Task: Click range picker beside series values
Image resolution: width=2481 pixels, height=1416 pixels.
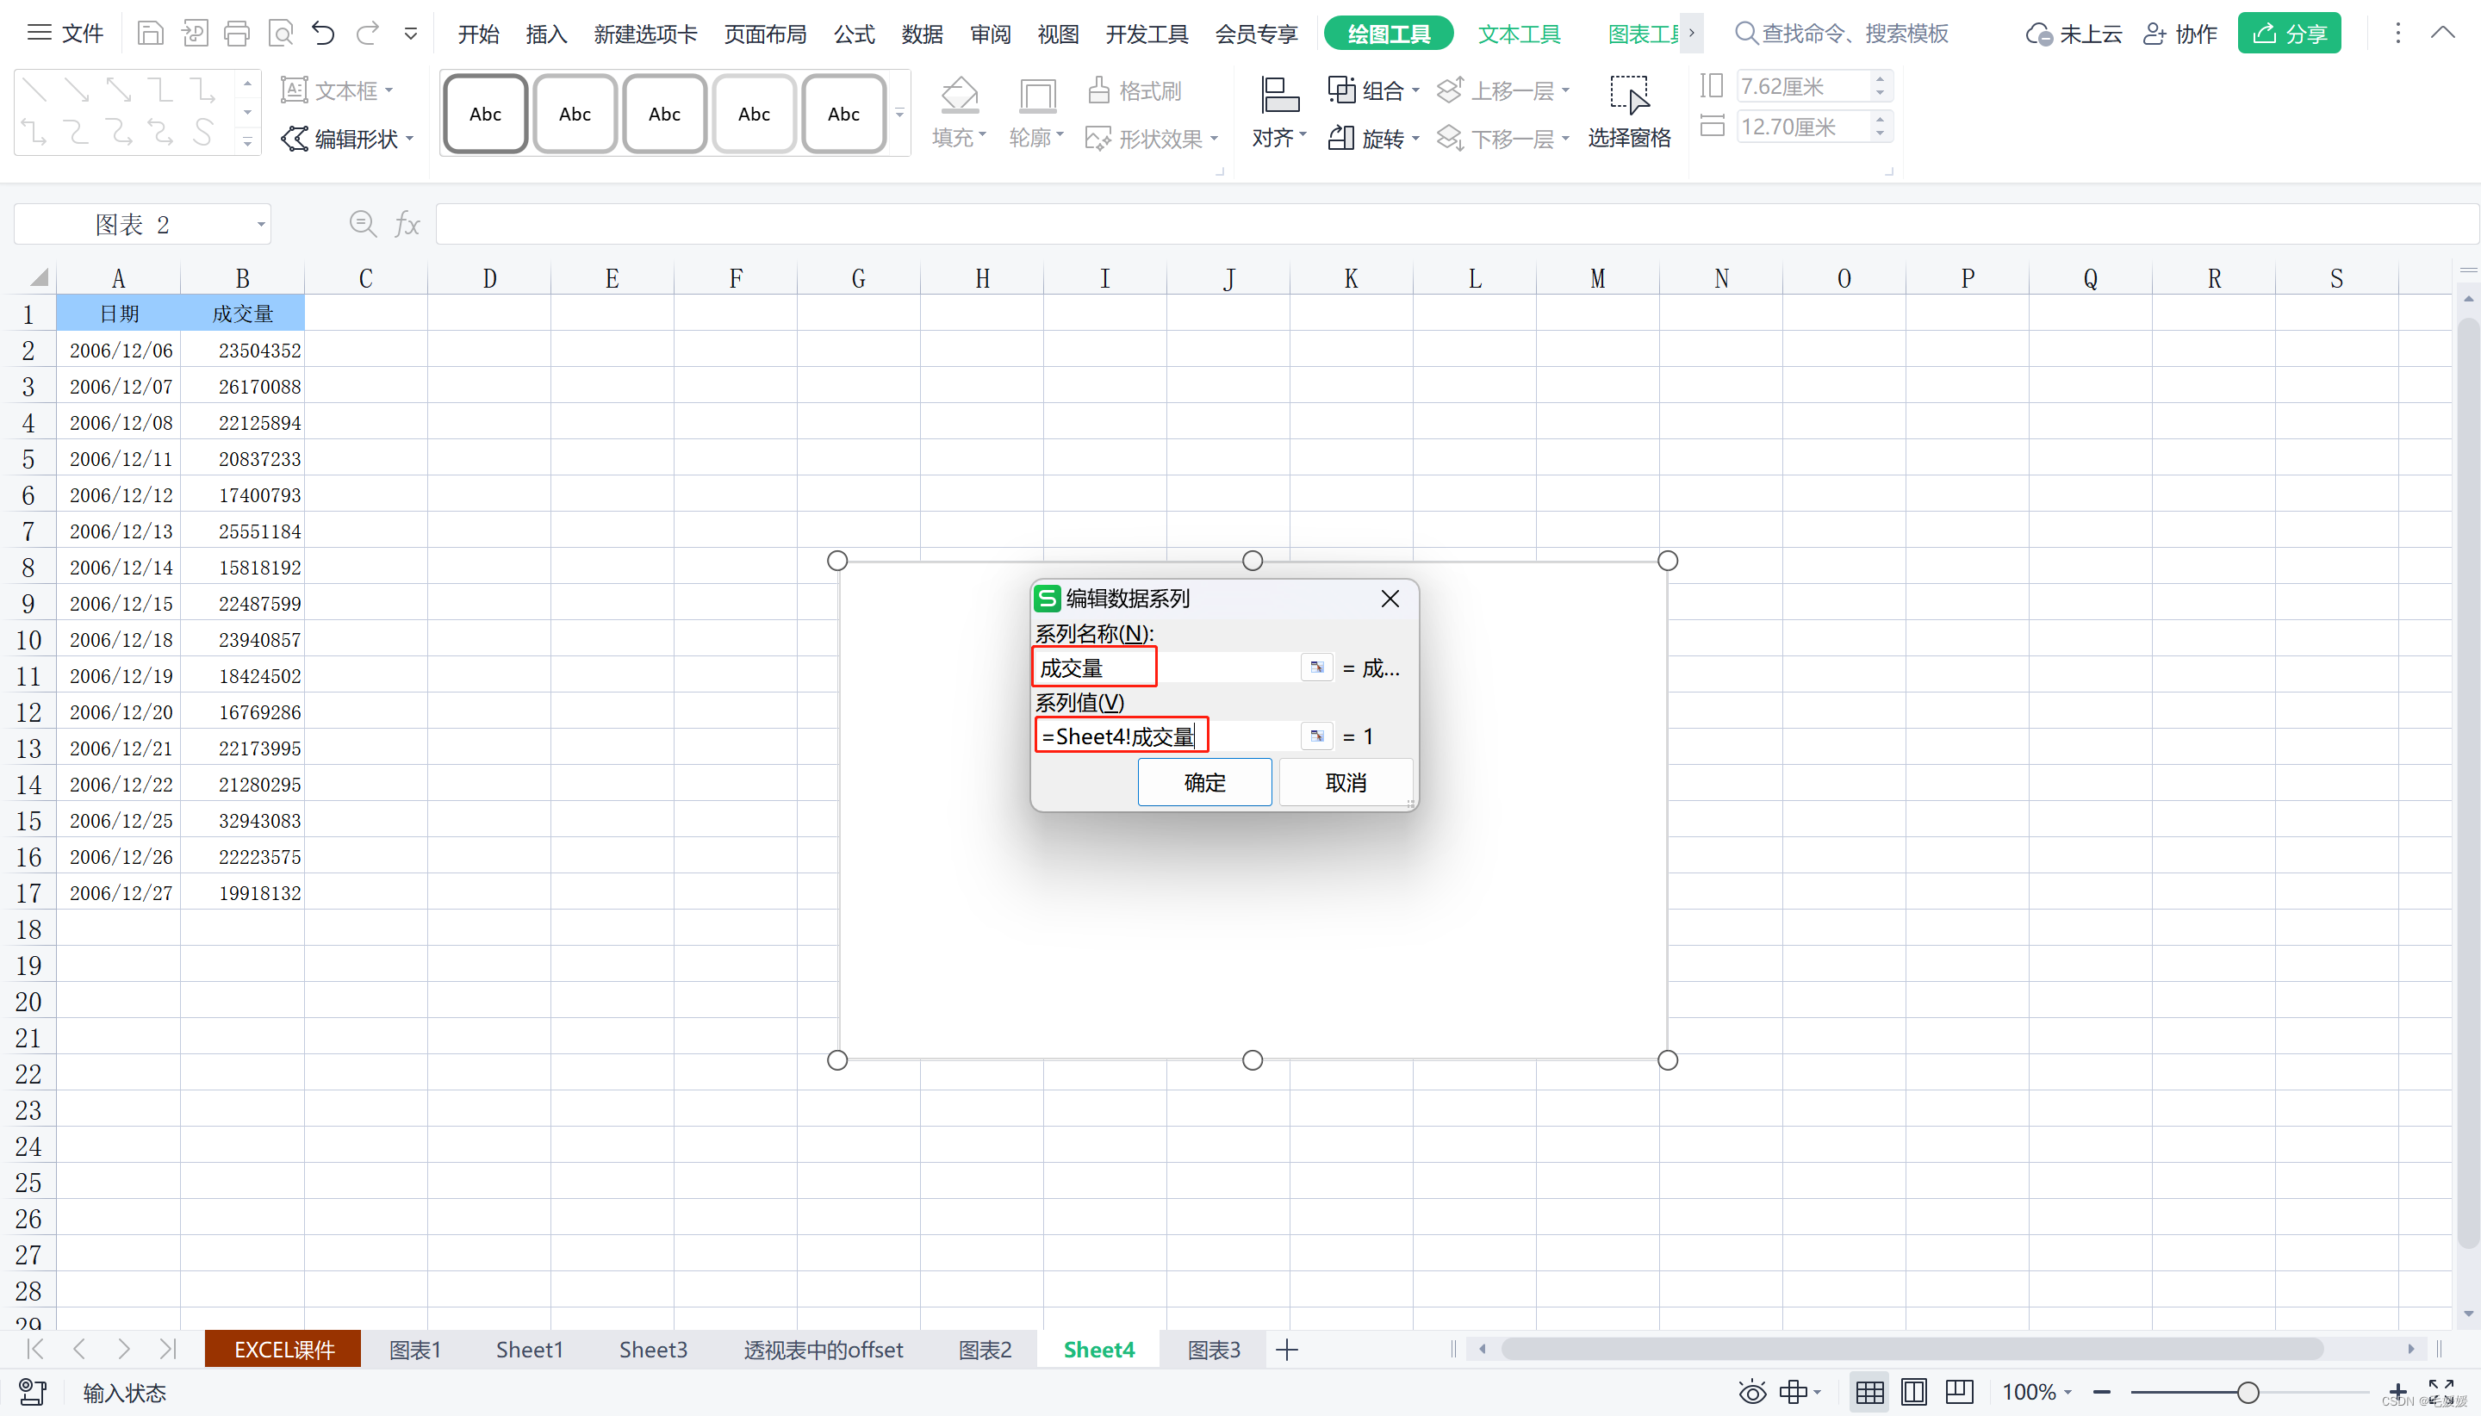Action: (1317, 736)
